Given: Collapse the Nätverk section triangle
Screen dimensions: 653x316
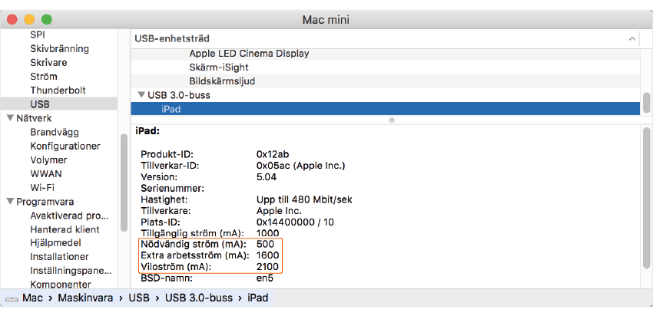Looking at the screenshot, I should 10,118.
